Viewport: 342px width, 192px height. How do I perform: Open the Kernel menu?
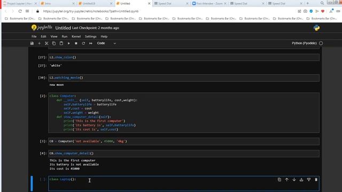click(76, 36)
